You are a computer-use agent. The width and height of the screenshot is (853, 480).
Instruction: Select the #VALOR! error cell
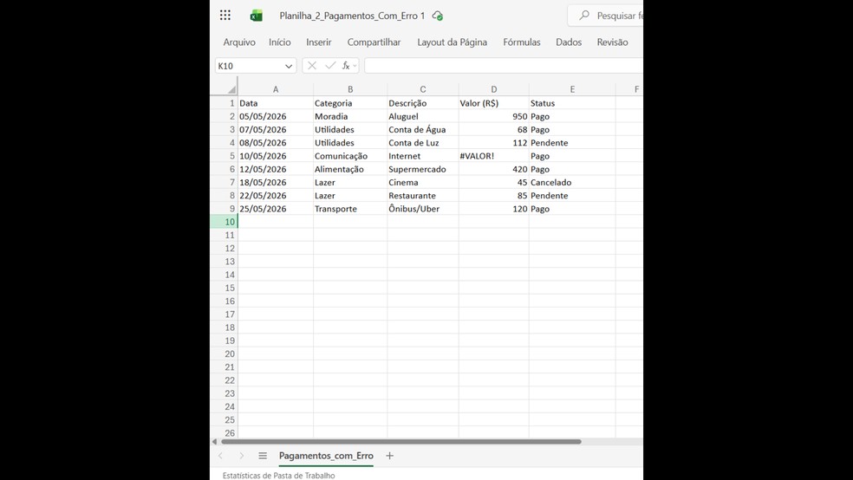tap(493, 156)
